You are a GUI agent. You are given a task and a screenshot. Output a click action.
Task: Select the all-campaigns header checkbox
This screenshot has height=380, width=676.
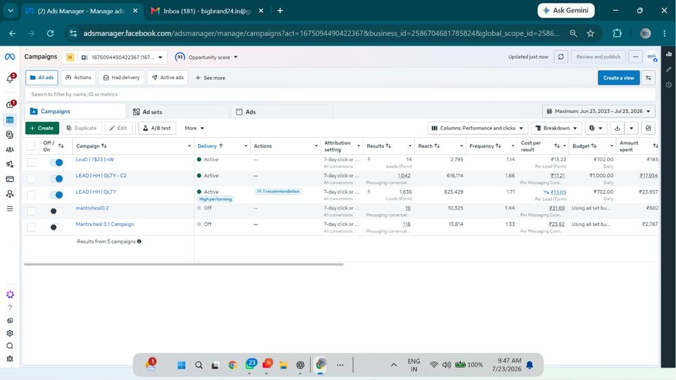(31, 146)
